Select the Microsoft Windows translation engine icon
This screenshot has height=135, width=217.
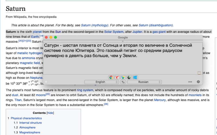tap(135, 77)
